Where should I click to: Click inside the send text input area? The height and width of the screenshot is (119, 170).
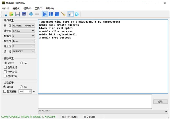pyautogui.click(x=95, y=102)
